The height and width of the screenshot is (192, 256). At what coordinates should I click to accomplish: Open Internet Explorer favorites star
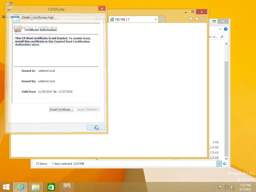197,19
